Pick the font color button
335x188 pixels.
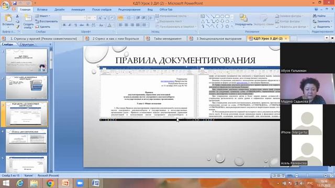109,25
